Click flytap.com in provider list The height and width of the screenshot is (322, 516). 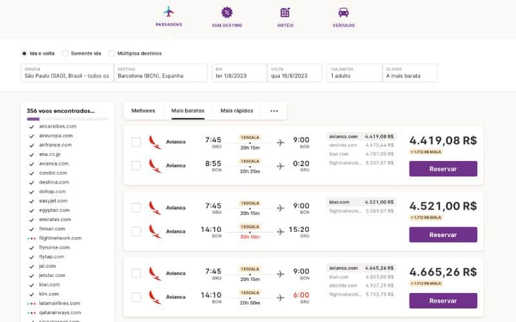(52, 256)
